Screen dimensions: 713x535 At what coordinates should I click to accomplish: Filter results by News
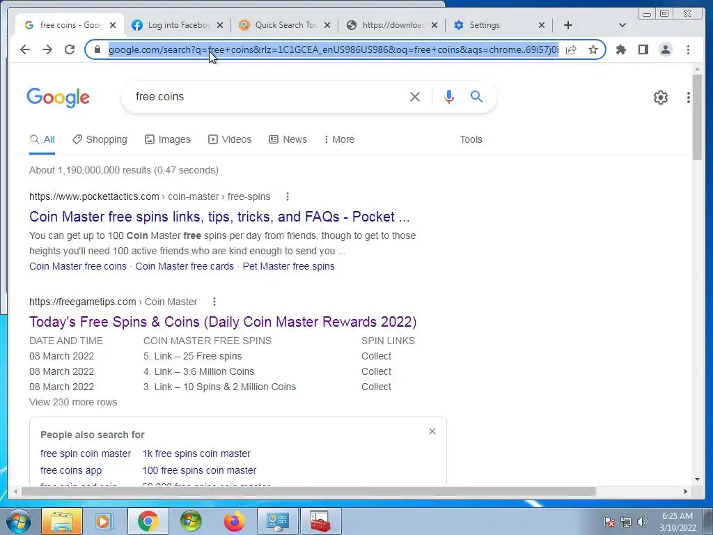click(x=288, y=139)
